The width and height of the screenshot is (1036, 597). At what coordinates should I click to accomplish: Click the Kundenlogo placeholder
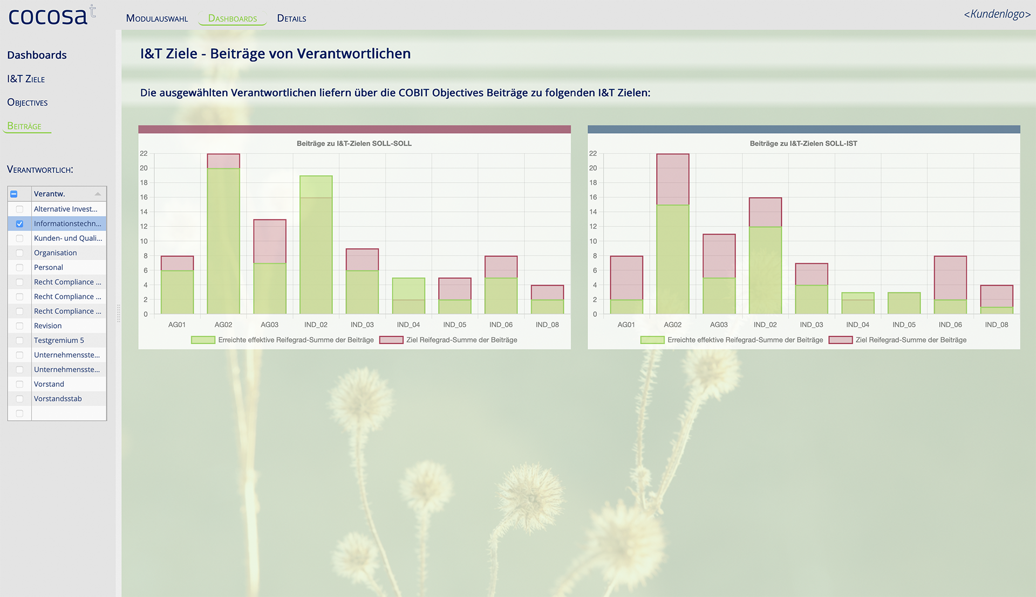(997, 14)
